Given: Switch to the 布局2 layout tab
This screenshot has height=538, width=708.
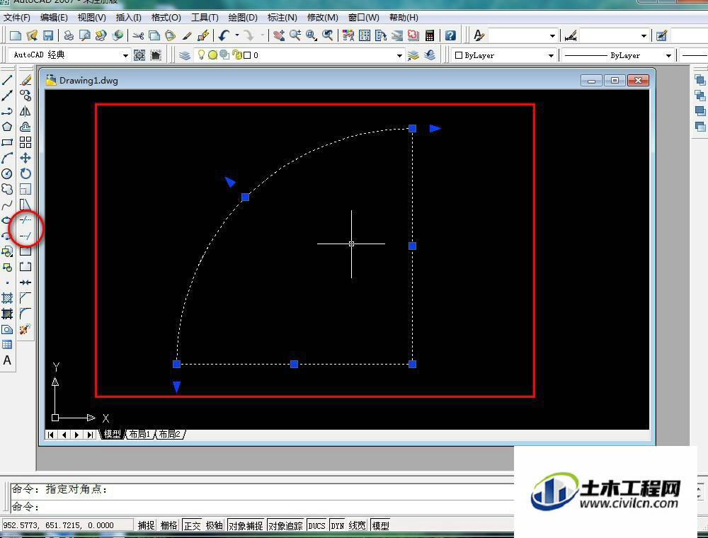Looking at the screenshot, I should (169, 434).
